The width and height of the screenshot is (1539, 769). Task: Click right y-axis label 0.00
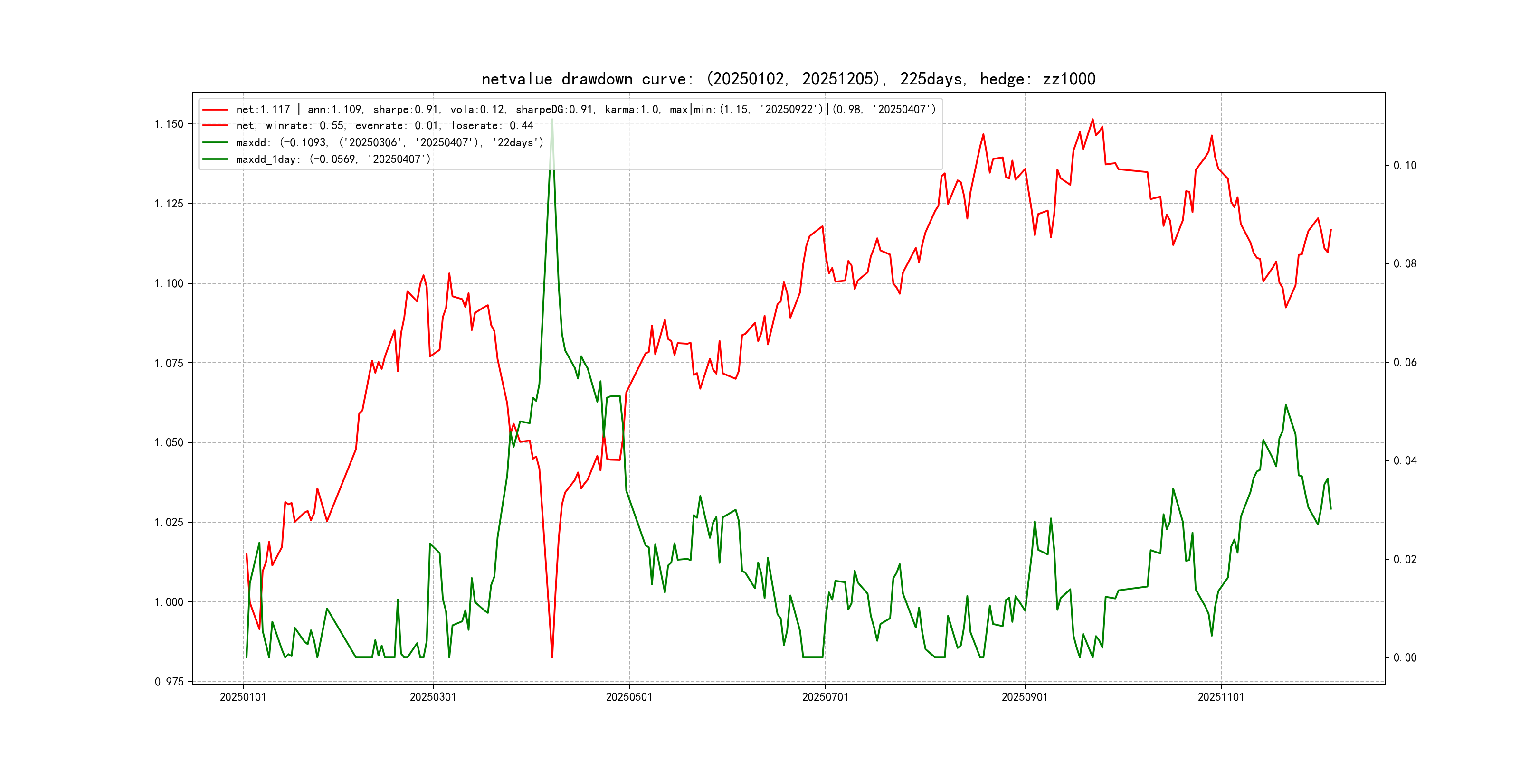[1405, 658]
